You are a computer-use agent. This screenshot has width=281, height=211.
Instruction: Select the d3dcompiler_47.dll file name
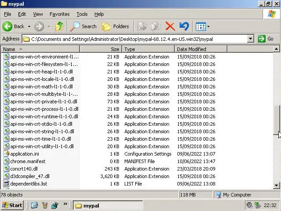(30, 176)
